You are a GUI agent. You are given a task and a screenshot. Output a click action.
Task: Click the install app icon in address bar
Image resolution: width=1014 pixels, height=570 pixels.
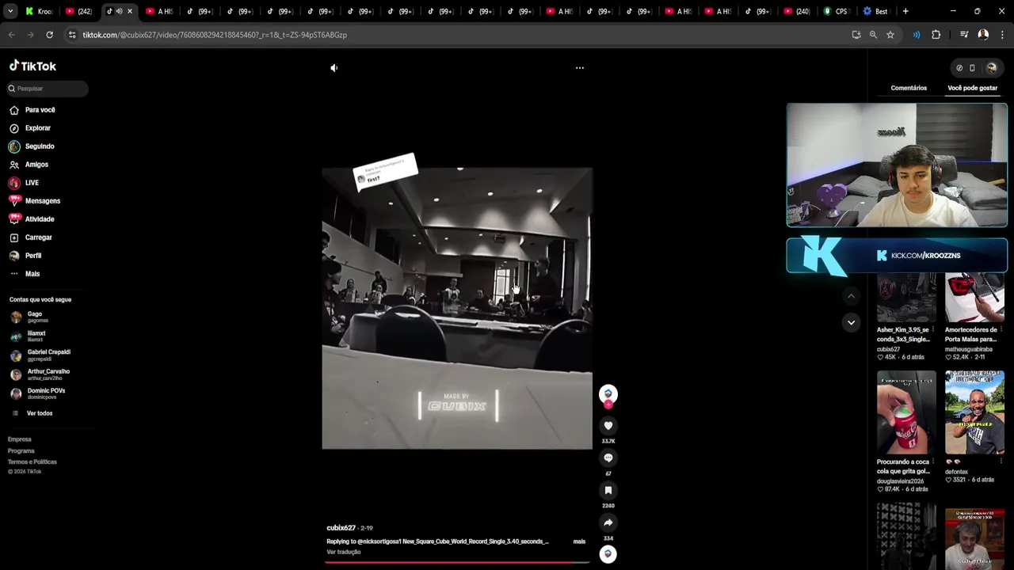click(856, 35)
